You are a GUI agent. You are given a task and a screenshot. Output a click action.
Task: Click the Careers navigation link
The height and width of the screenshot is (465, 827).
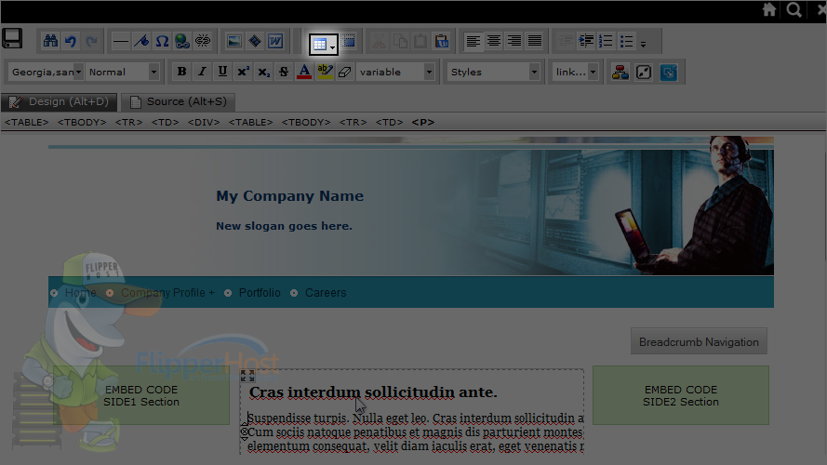tap(326, 293)
